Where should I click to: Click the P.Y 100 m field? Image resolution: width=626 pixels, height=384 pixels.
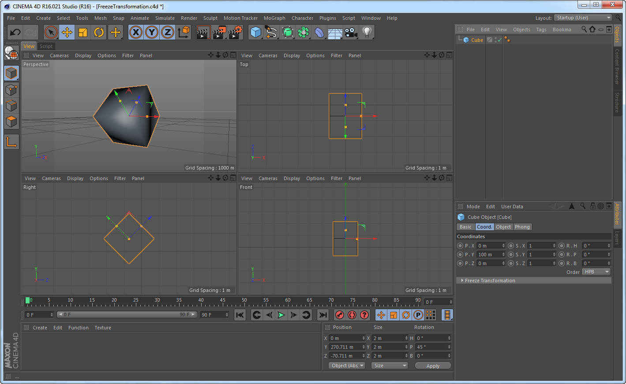(x=491, y=255)
